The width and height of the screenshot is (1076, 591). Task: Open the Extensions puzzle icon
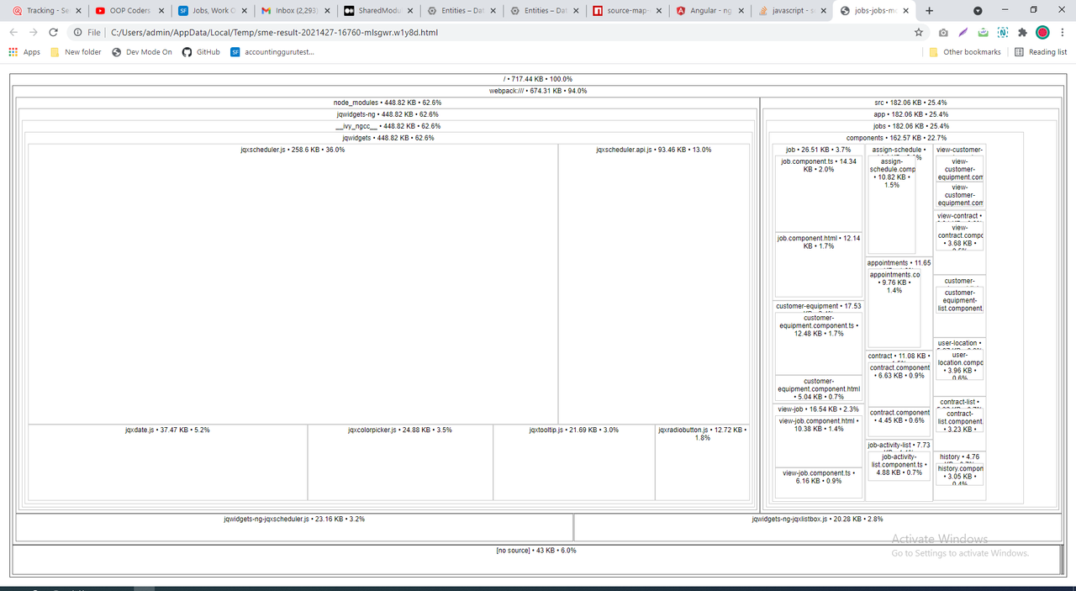1022,32
